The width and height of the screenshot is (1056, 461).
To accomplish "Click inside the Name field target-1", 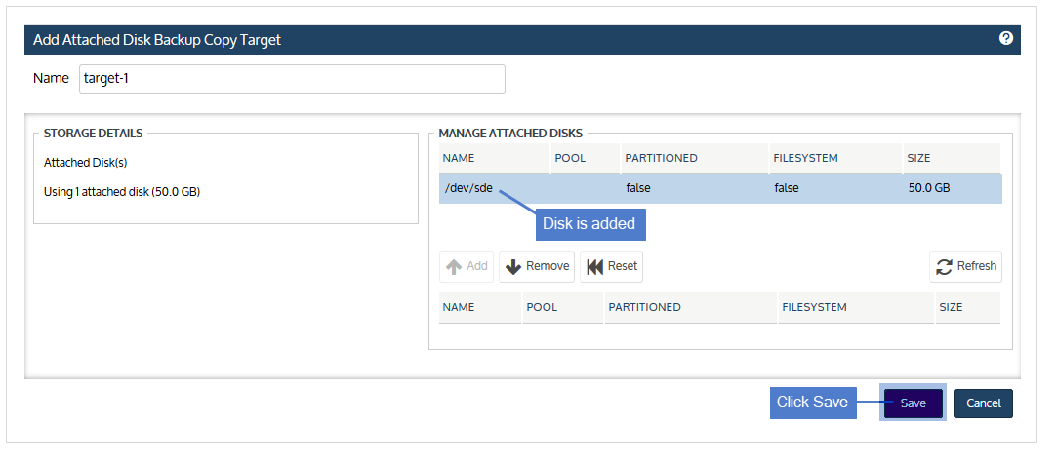I will [292, 79].
